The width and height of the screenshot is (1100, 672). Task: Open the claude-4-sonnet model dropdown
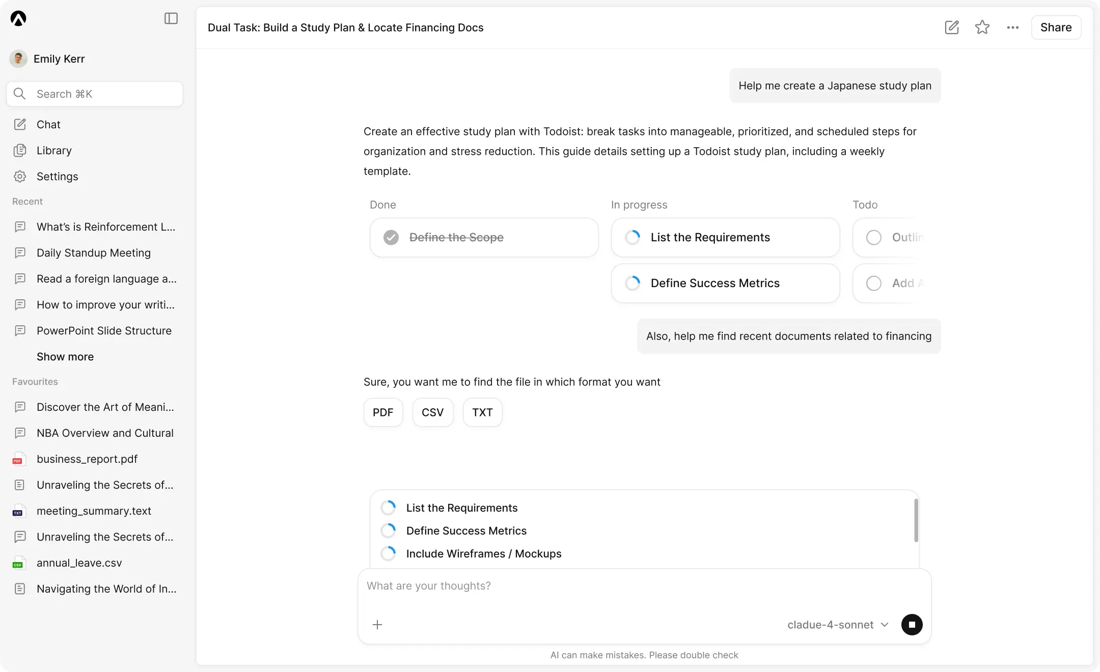[x=838, y=625]
